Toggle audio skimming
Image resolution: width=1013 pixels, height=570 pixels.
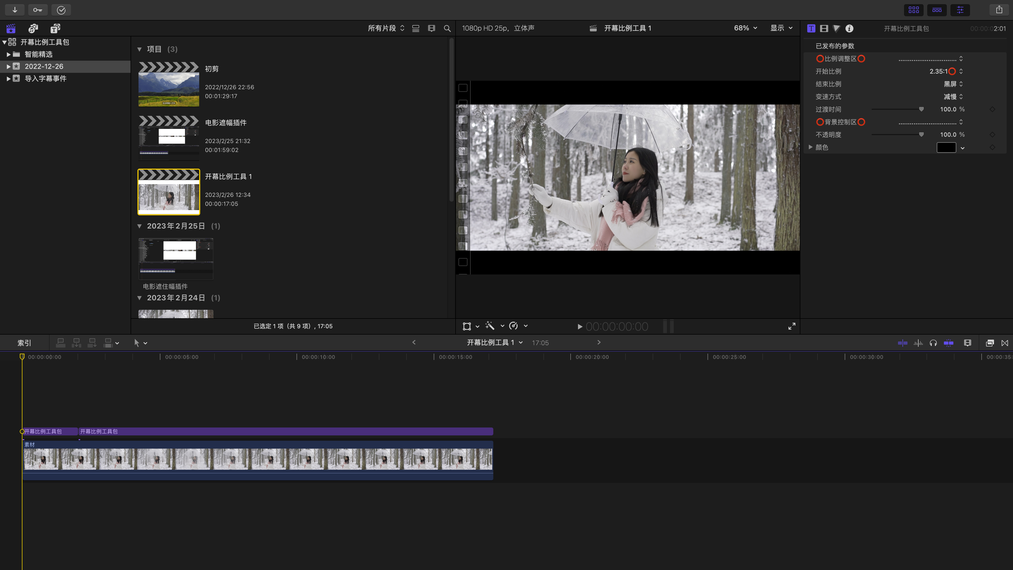click(x=918, y=343)
